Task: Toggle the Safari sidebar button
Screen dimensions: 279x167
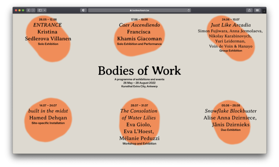Action: click(40, 10)
